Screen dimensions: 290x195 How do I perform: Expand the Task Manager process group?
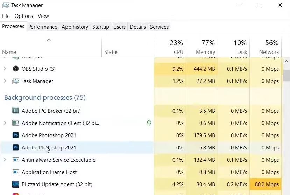click(x=5, y=81)
